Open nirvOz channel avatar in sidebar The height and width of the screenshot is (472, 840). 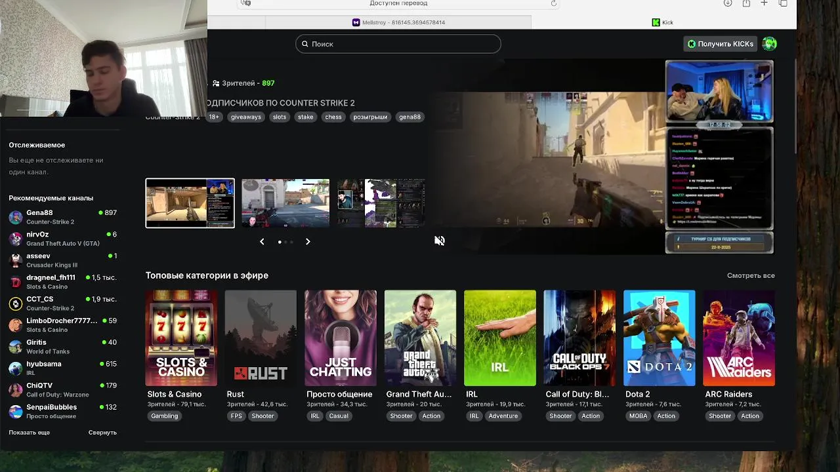point(15,239)
